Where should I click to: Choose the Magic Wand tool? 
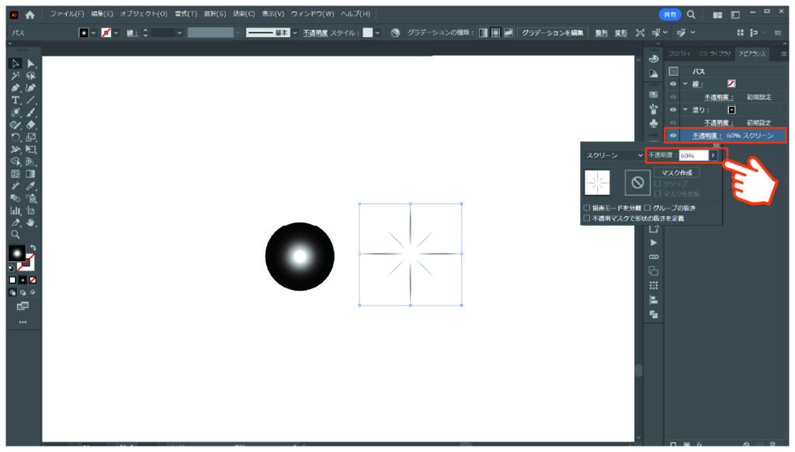coord(16,76)
